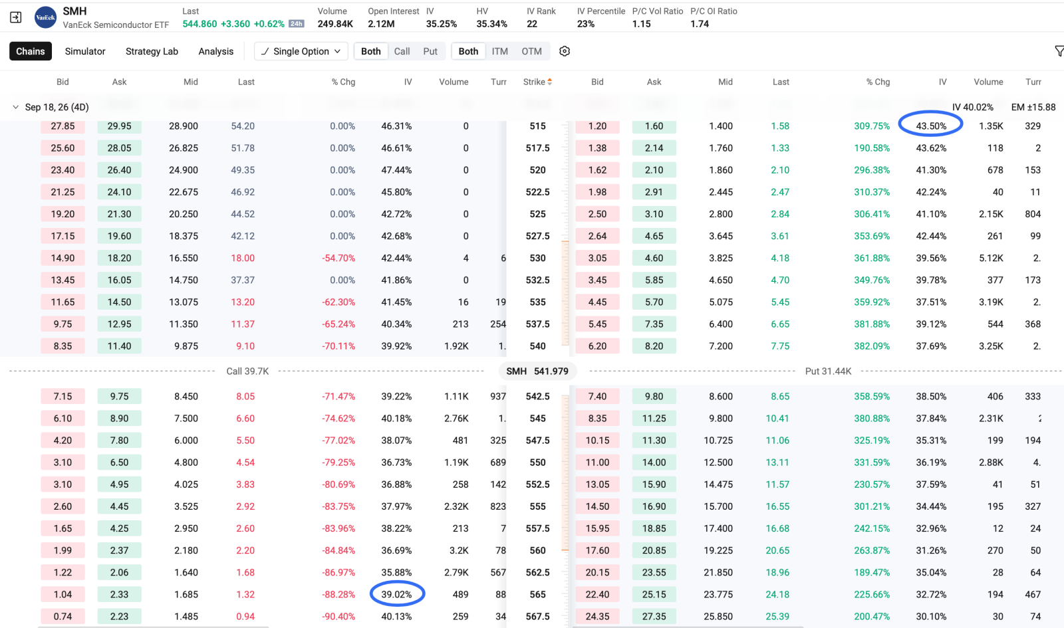The width and height of the screenshot is (1064, 628).
Task: Click the Strike column sort arrows
Action: [x=550, y=82]
